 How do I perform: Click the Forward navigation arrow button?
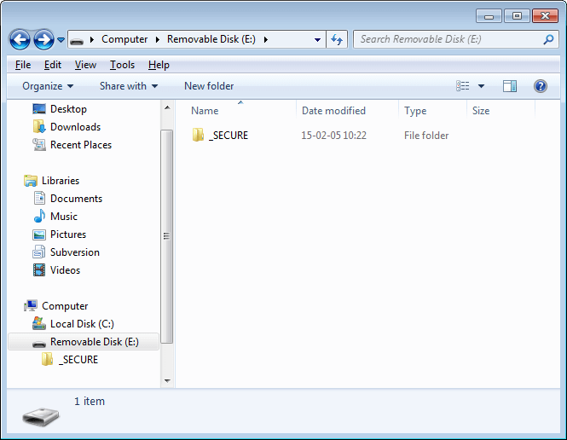[43, 39]
